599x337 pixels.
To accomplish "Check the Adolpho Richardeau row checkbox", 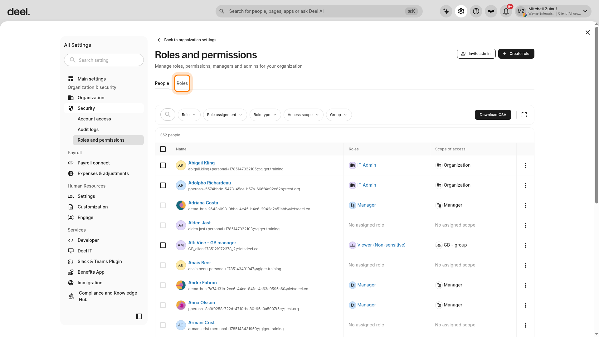I will pyautogui.click(x=163, y=185).
